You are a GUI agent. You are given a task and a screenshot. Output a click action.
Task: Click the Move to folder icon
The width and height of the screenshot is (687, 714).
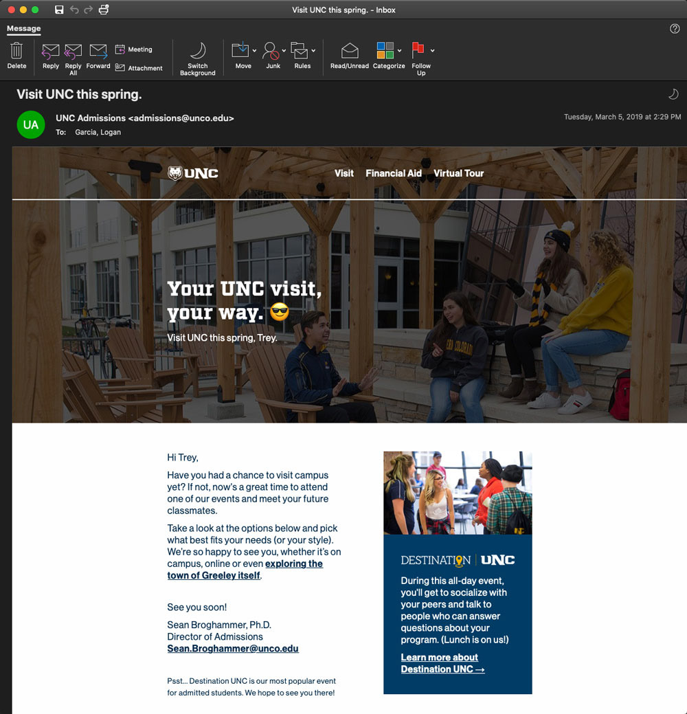(240, 50)
